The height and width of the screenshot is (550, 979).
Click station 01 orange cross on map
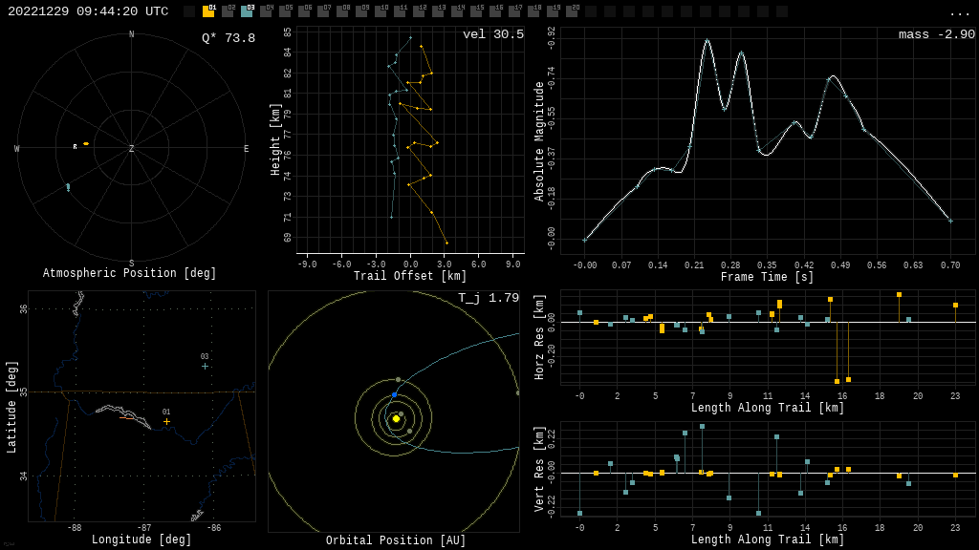pyautogui.click(x=166, y=421)
